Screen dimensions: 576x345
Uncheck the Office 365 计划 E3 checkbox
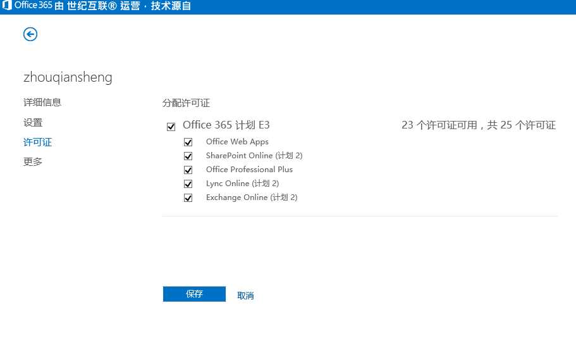[171, 127]
